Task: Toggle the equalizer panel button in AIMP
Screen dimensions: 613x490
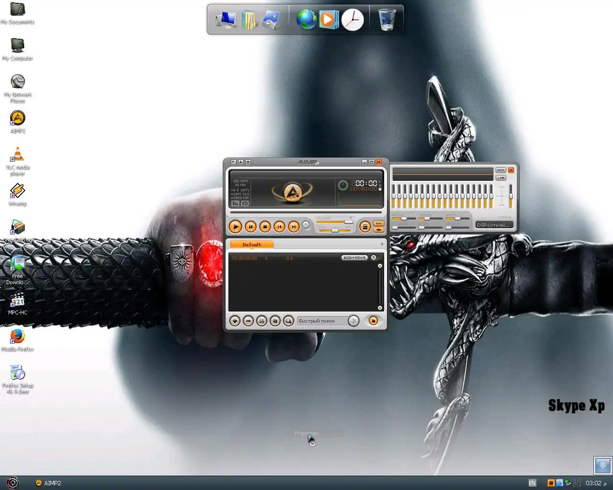Action: 378,223
